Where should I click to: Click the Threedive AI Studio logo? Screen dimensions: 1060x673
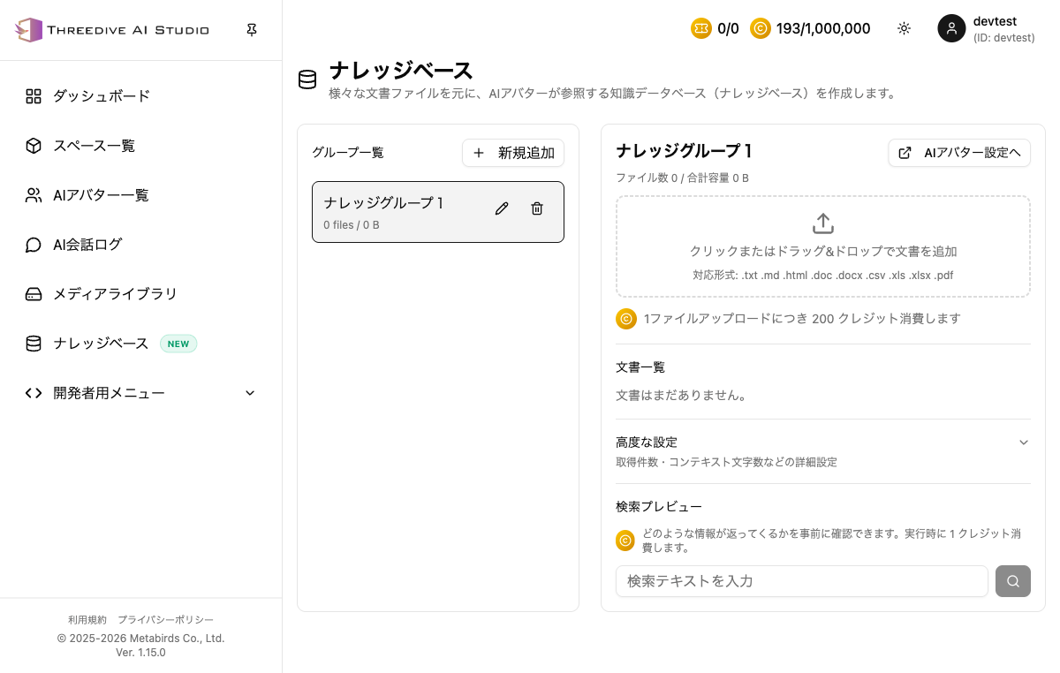tap(112, 30)
